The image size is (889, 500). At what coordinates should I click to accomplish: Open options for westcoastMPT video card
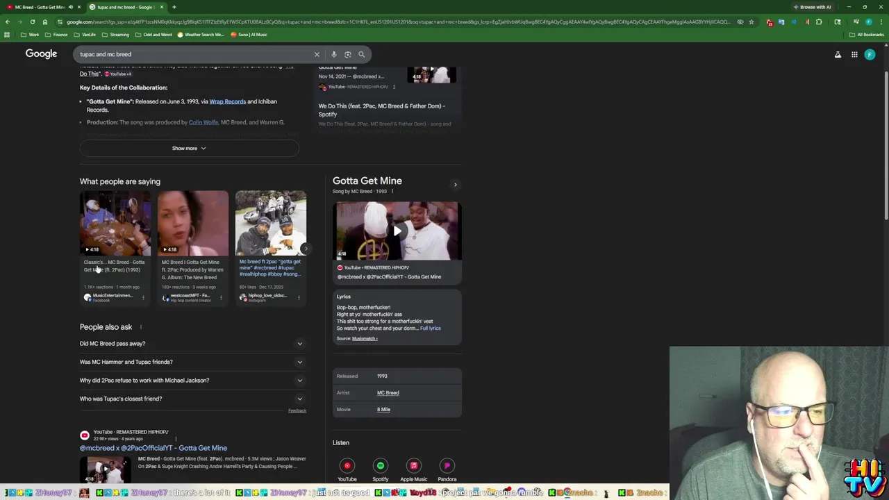[221, 297]
